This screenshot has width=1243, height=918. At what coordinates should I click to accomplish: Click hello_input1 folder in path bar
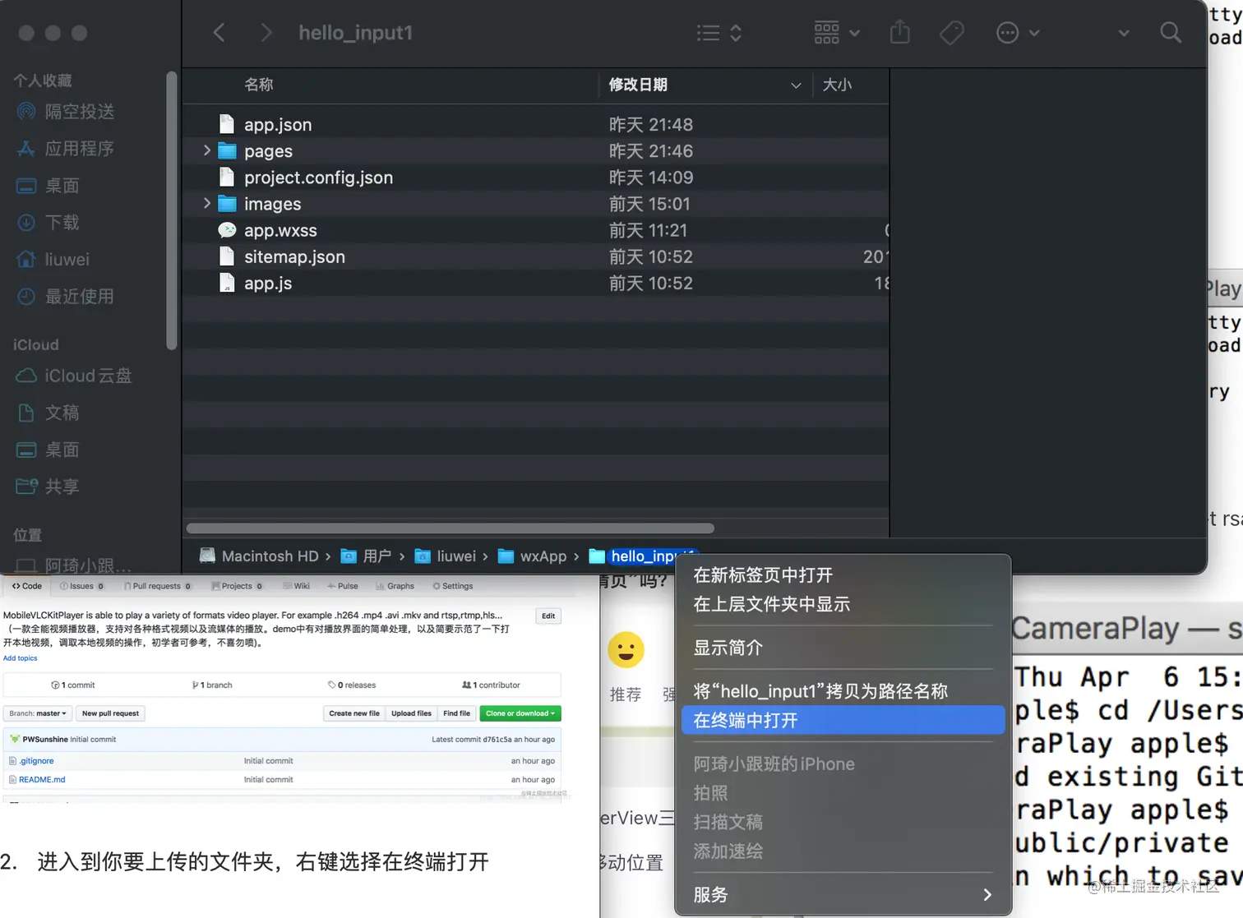pyautogui.click(x=643, y=556)
